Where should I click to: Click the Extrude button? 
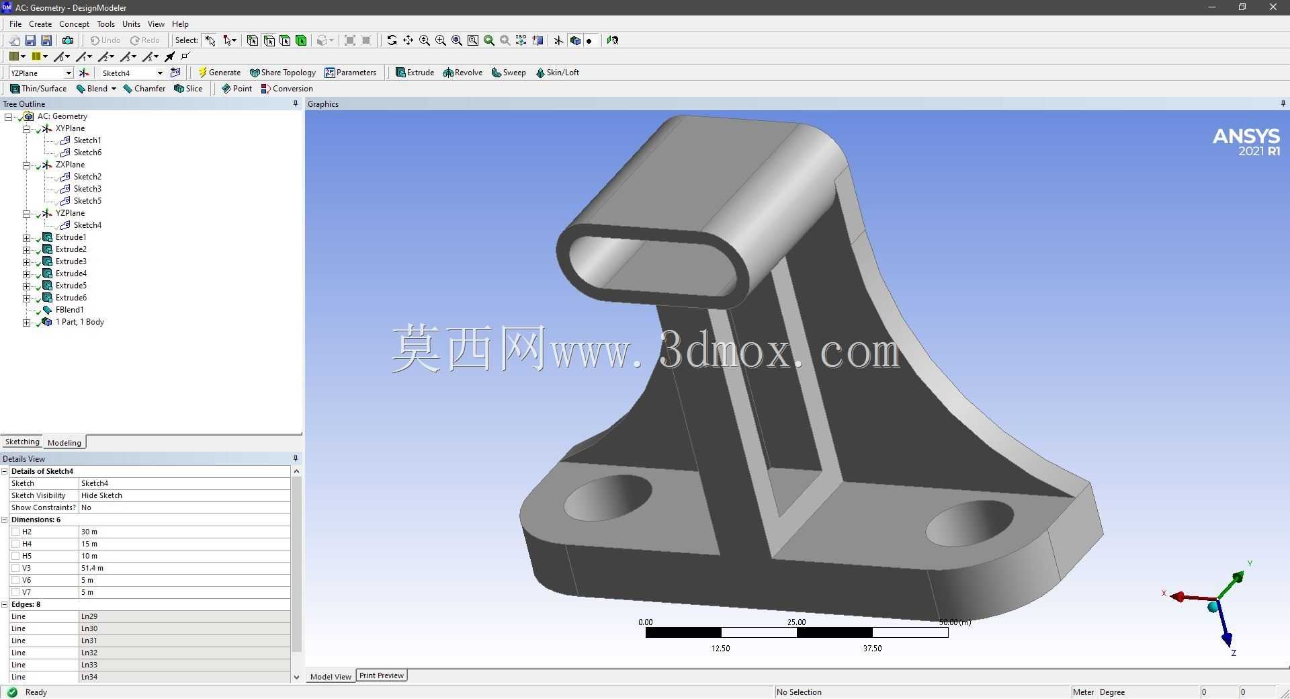point(415,73)
